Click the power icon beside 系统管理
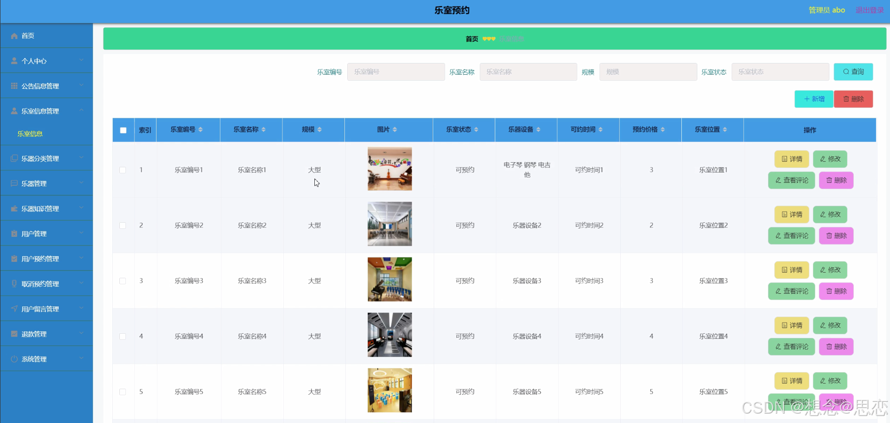The width and height of the screenshot is (890, 423). pos(14,359)
